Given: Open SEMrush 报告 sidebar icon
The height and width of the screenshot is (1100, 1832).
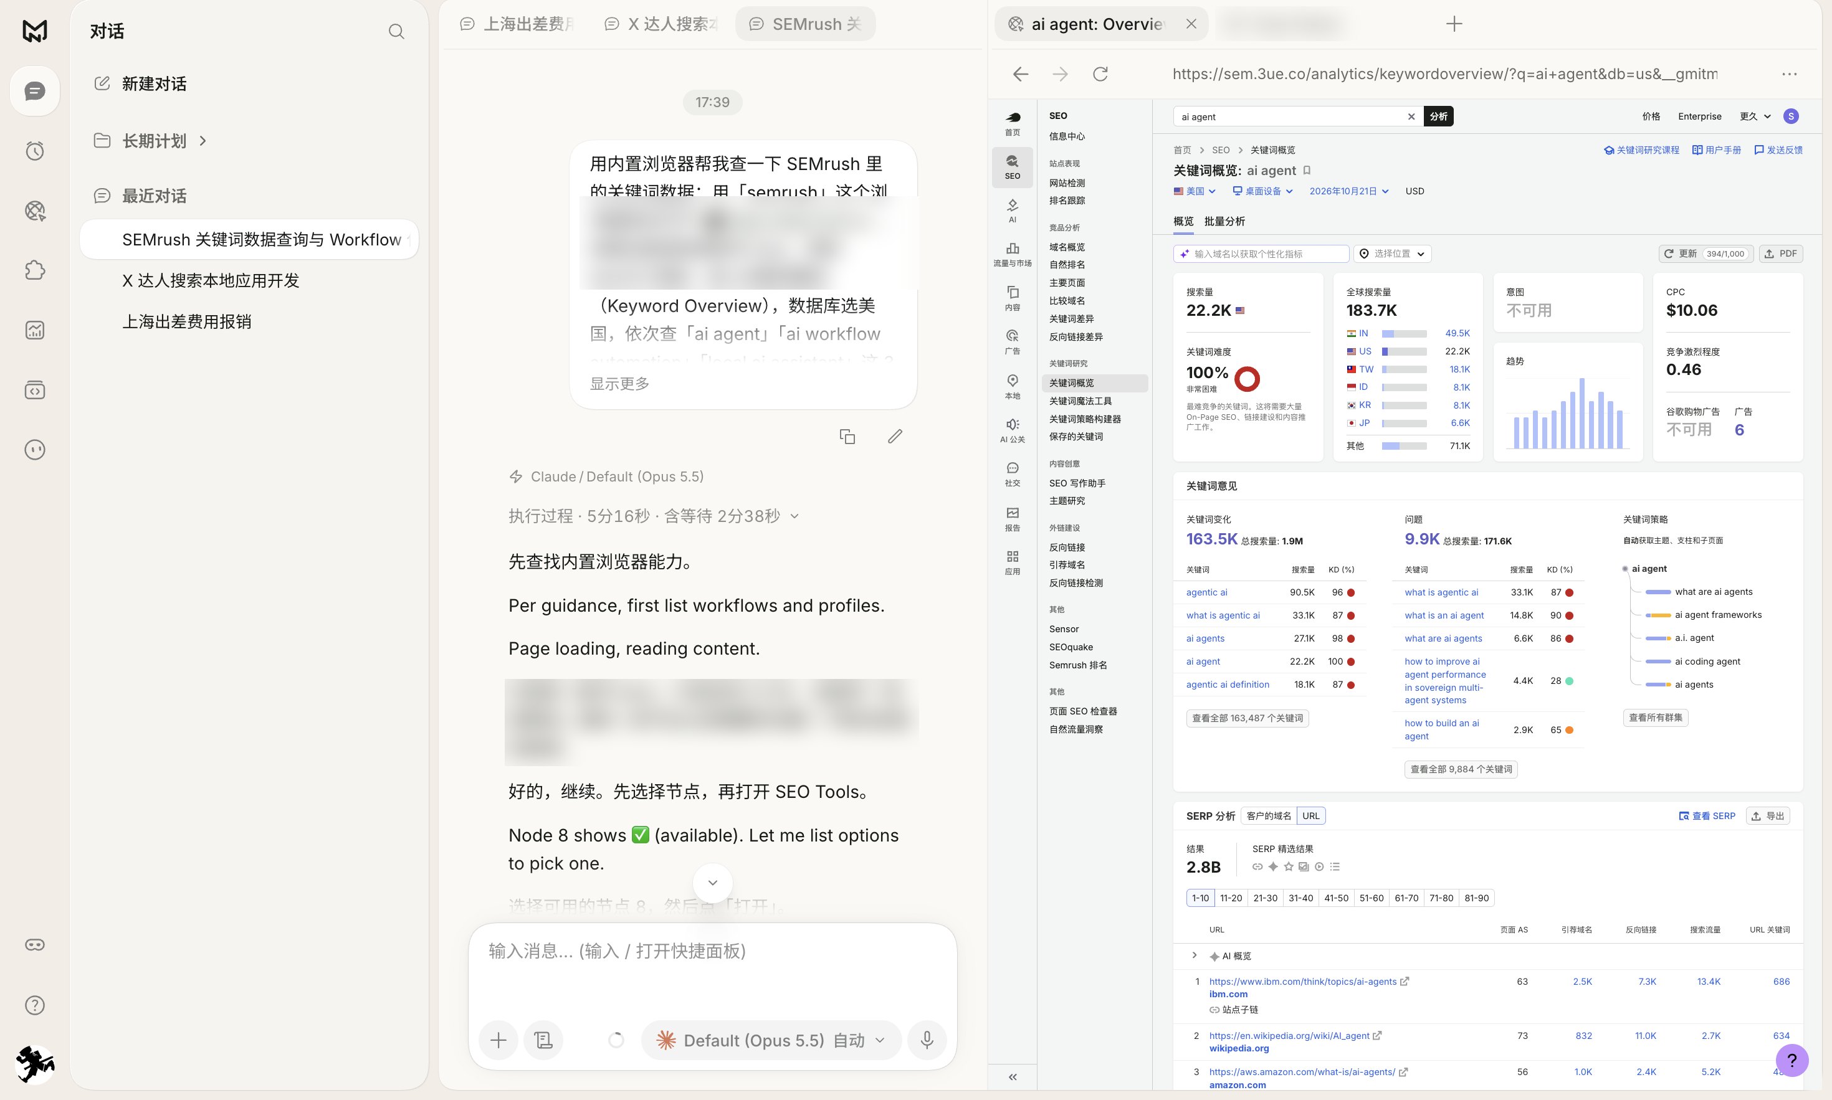Looking at the screenshot, I should [1012, 519].
